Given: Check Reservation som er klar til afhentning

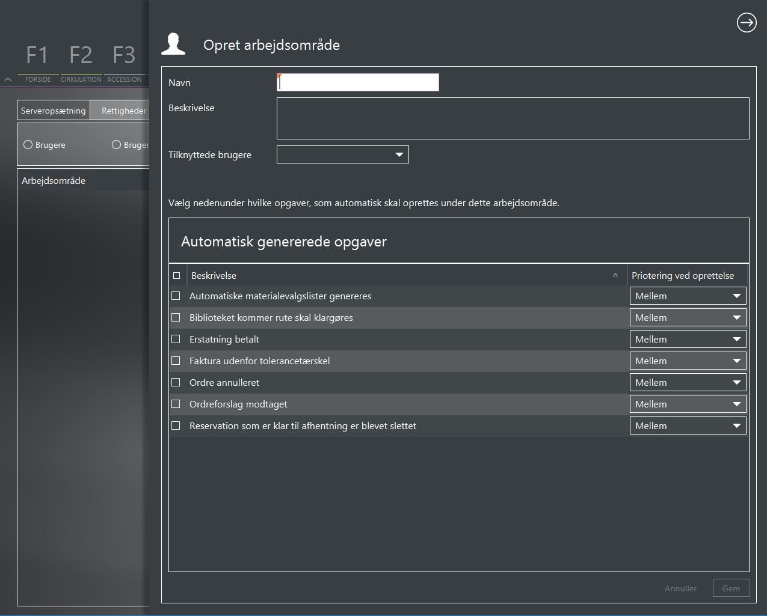Looking at the screenshot, I should point(176,425).
